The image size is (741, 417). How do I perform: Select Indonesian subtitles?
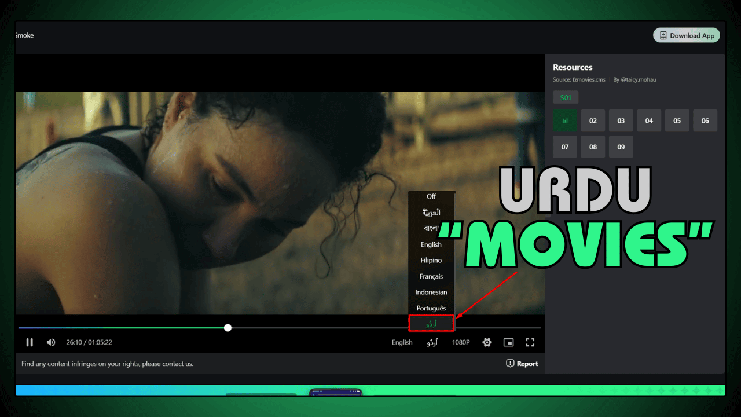click(431, 292)
